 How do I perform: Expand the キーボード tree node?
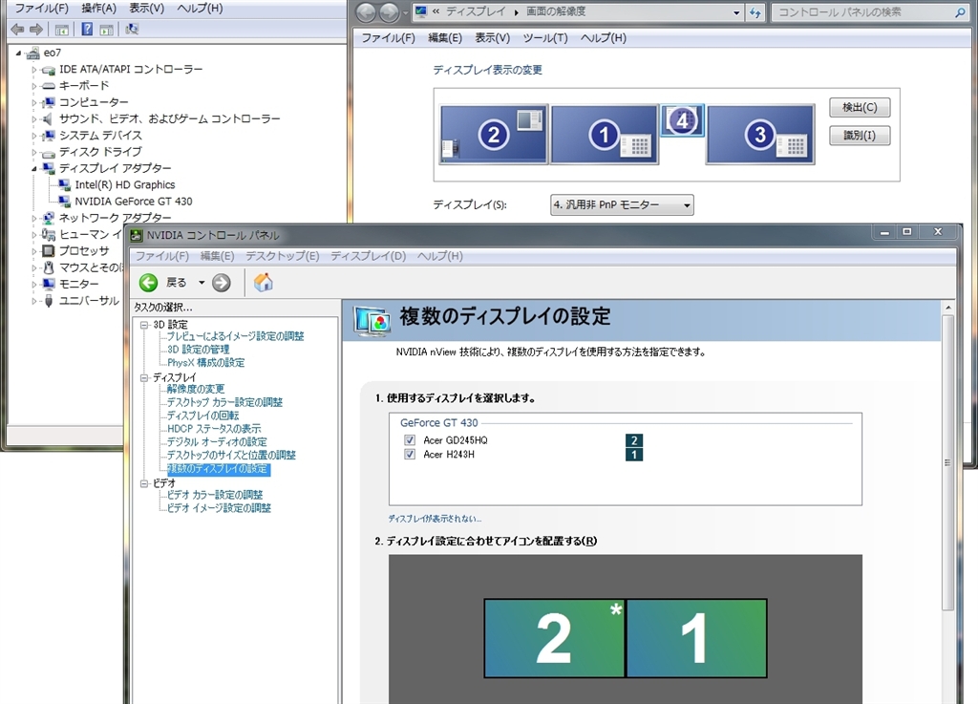point(34,86)
